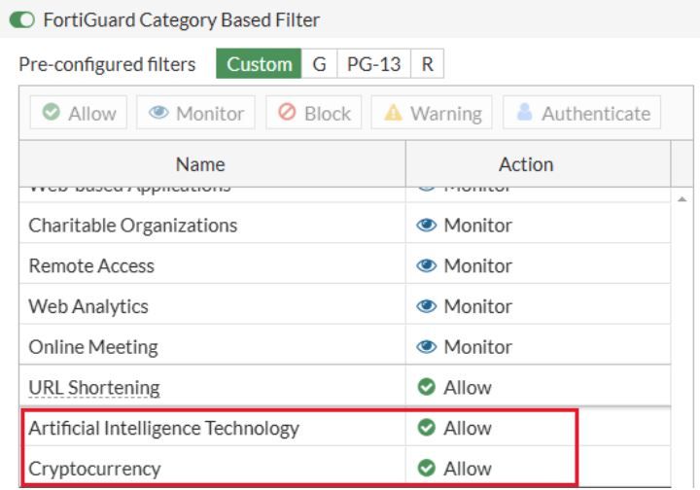This screenshot has width=700, height=490.
Task: Sort by the Action column header
Action: [525, 164]
